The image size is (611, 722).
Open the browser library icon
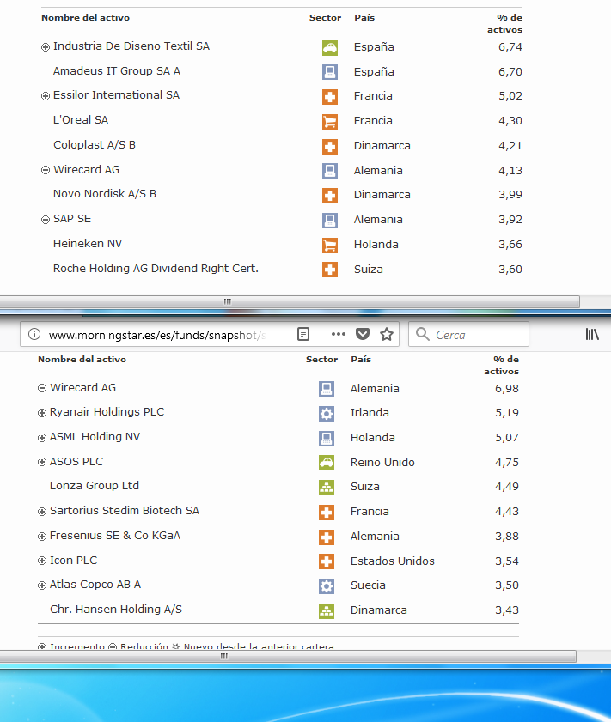click(592, 334)
